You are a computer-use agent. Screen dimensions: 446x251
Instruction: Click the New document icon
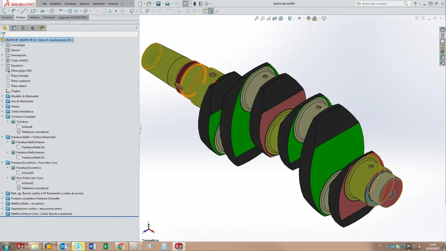140,4
